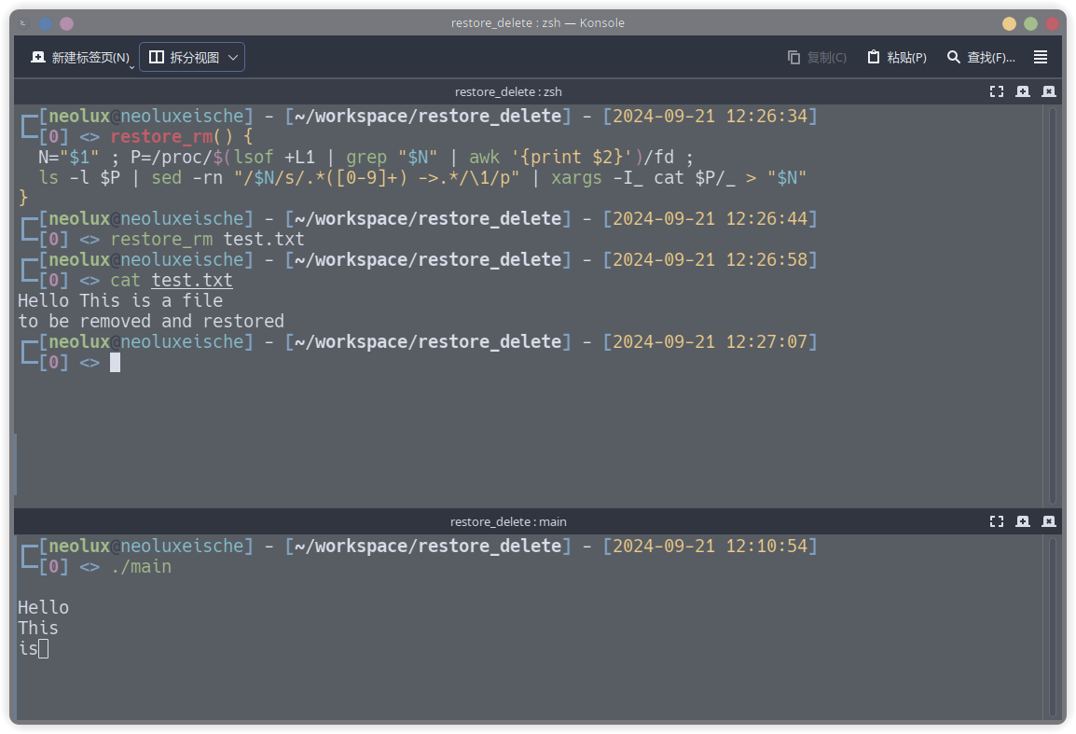
Task: Close the zsh split pane via its x icon
Action: click(1049, 92)
